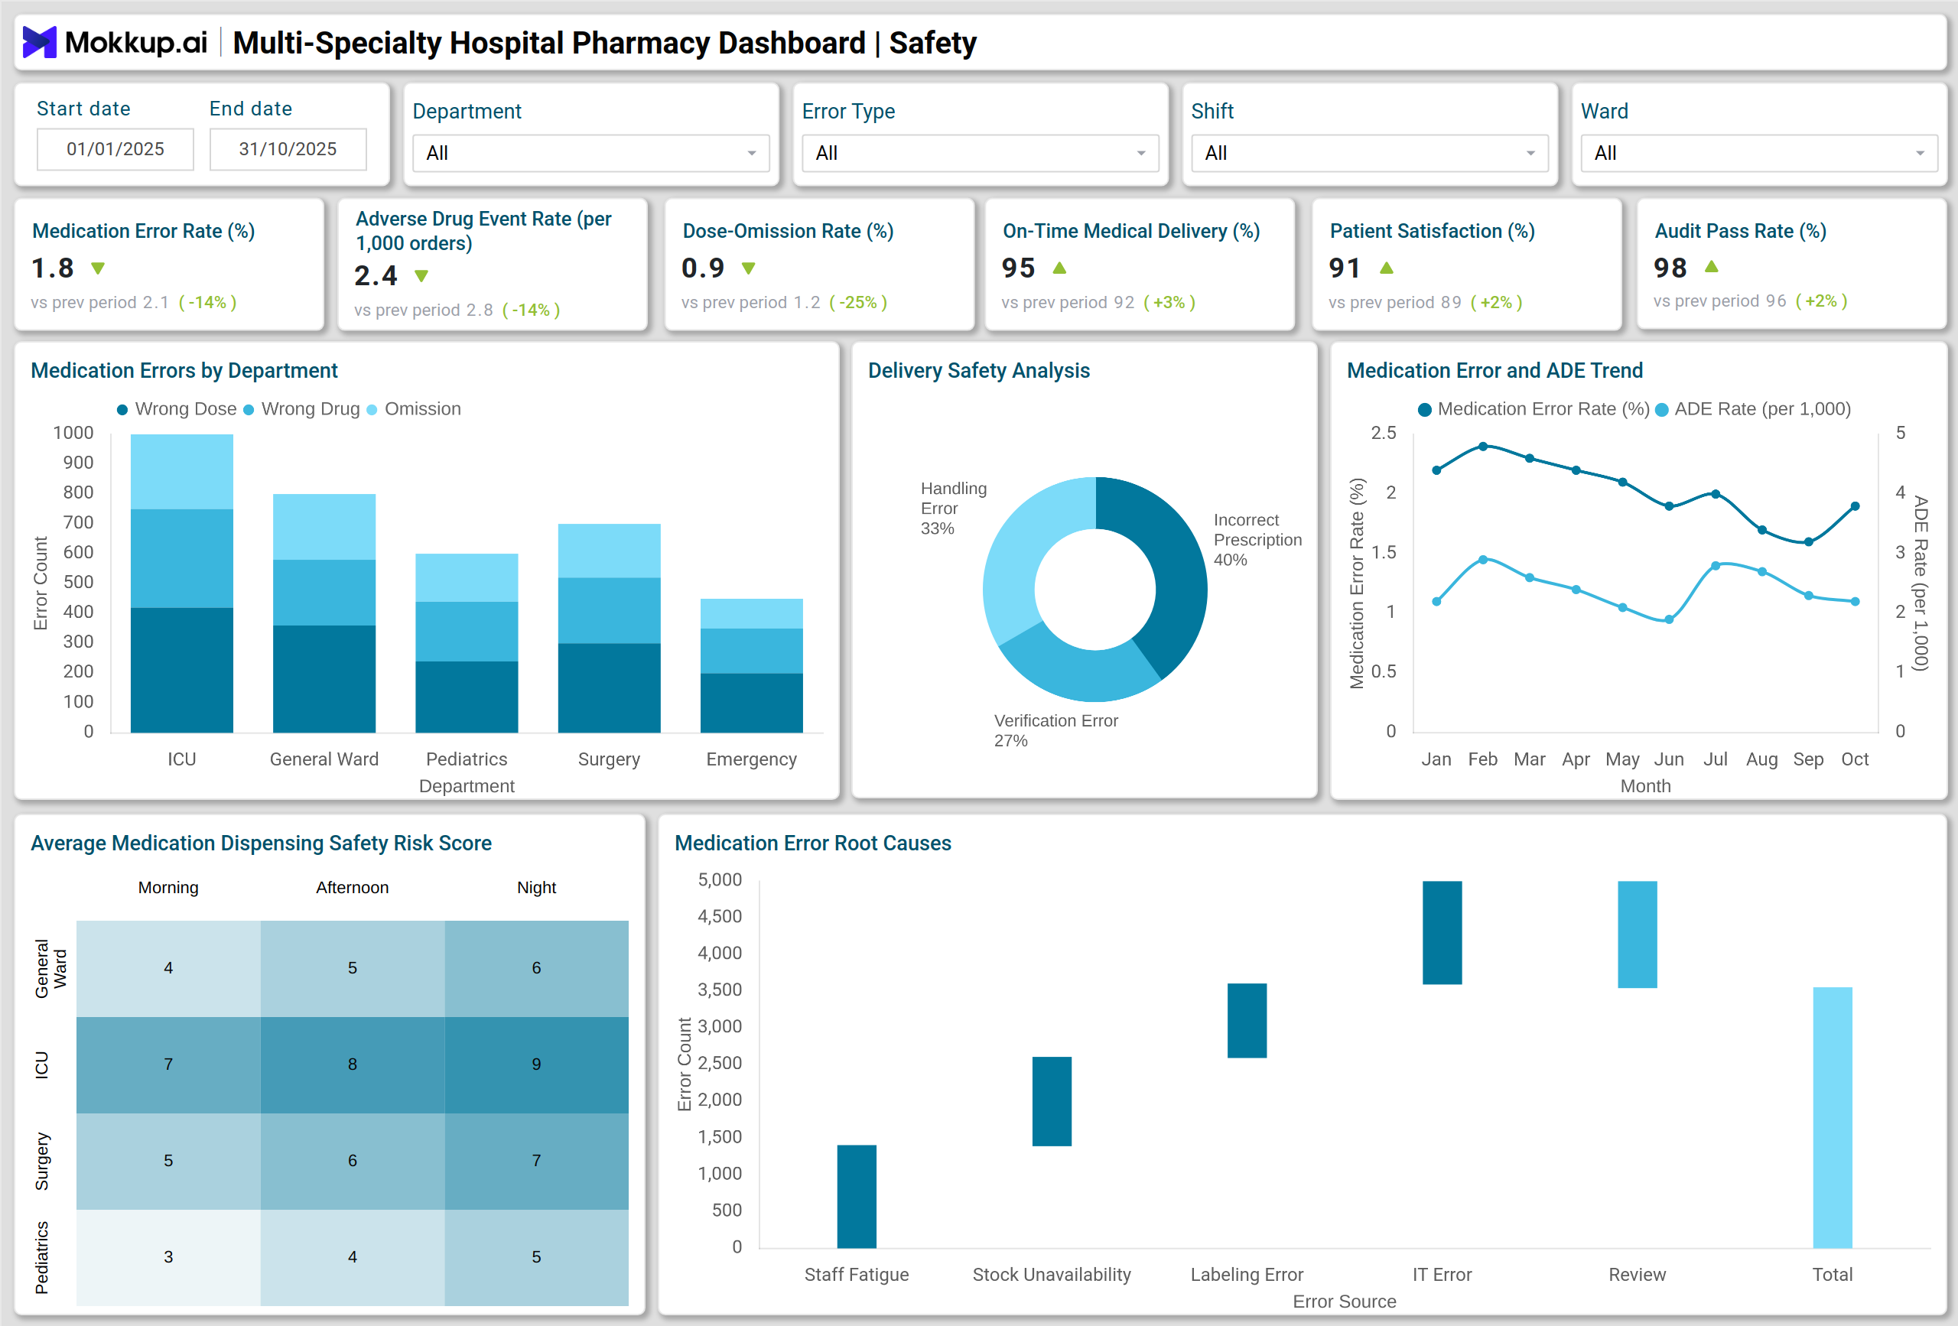
Task: Click the Patient Satisfaction value 91
Action: 1345,268
